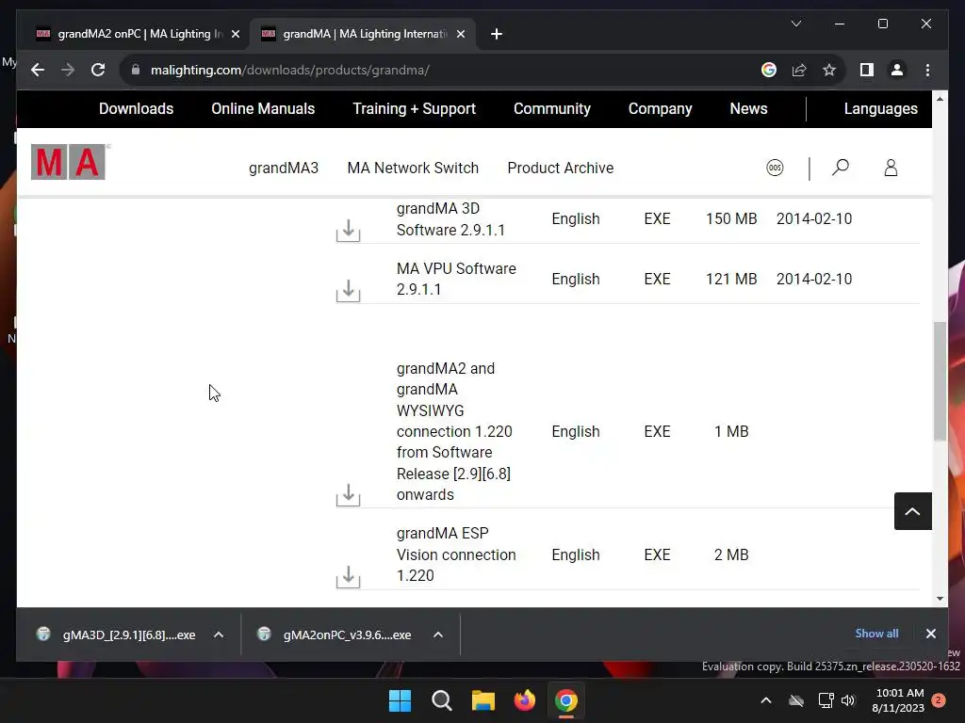Open the tab search dropdown chevron

[795, 24]
